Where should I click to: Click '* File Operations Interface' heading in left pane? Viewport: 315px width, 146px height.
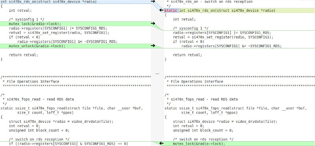31,81
